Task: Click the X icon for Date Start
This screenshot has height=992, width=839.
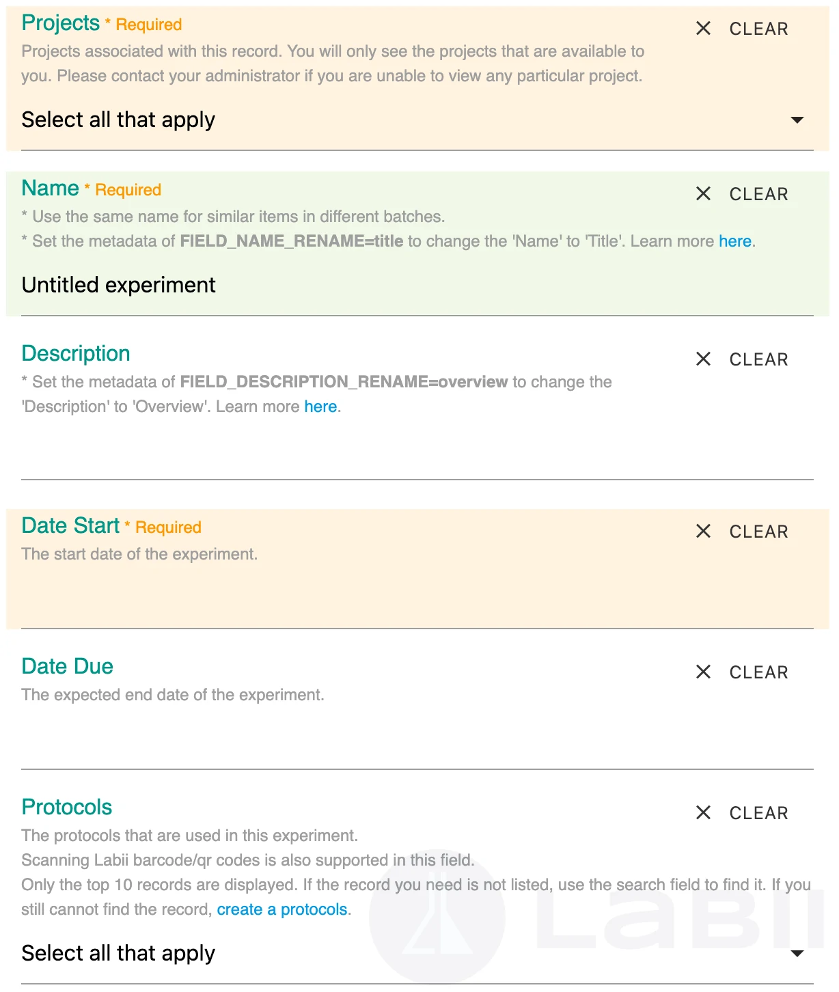Action: [703, 532]
